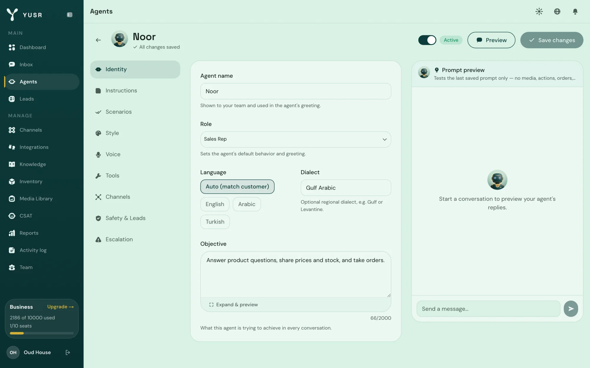590x368 pixels.
Task: Send message with the paper plane icon
Action: [x=571, y=309]
